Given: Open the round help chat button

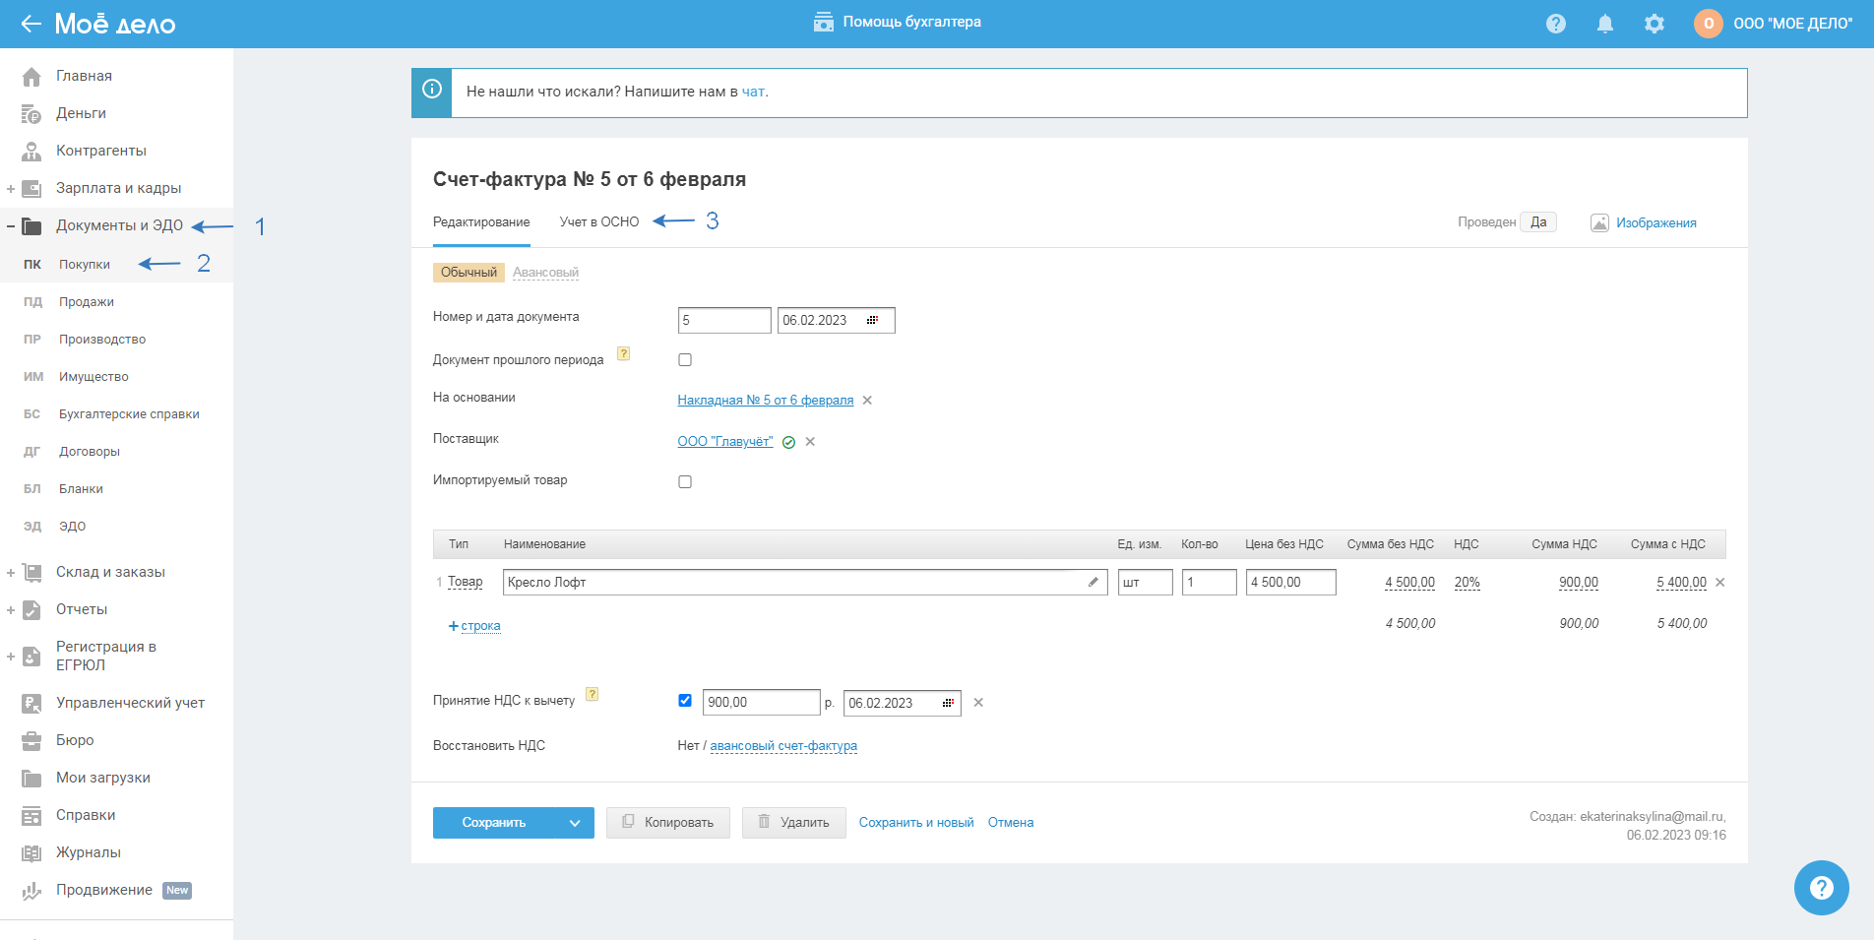Looking at the screenshot, I should tap(1821, 888).
